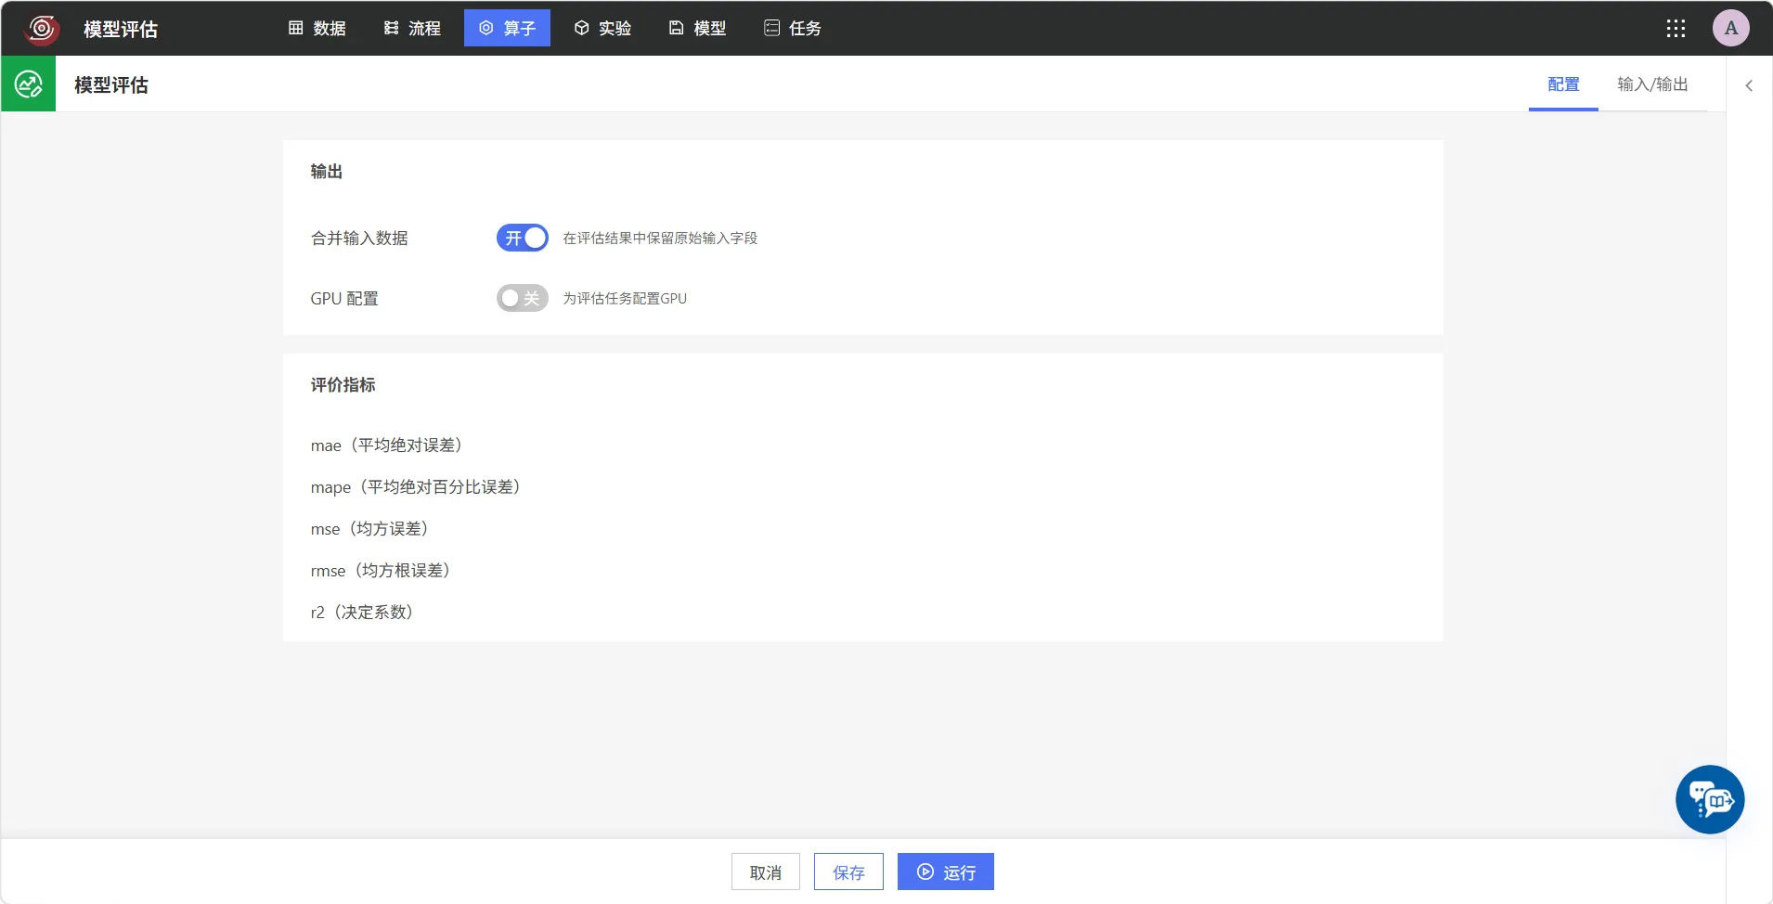This screenshot has height=904, width=1773.
Task: Open the chat assistant floating button
Action: tap(1710, 799)
